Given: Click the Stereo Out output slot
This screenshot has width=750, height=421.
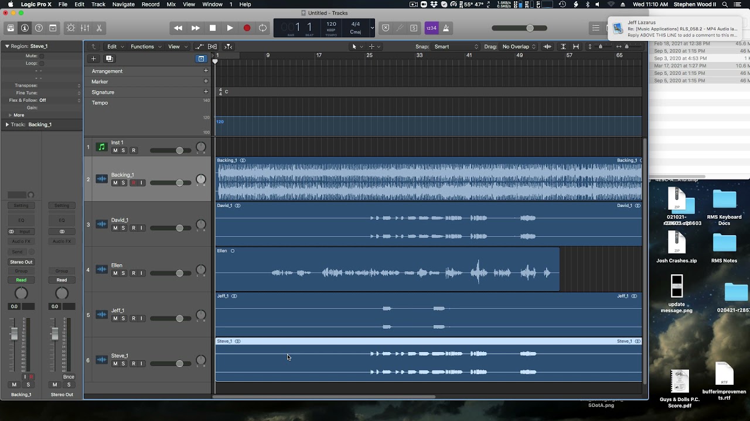Looking at the screenshot, I should 21,262.
